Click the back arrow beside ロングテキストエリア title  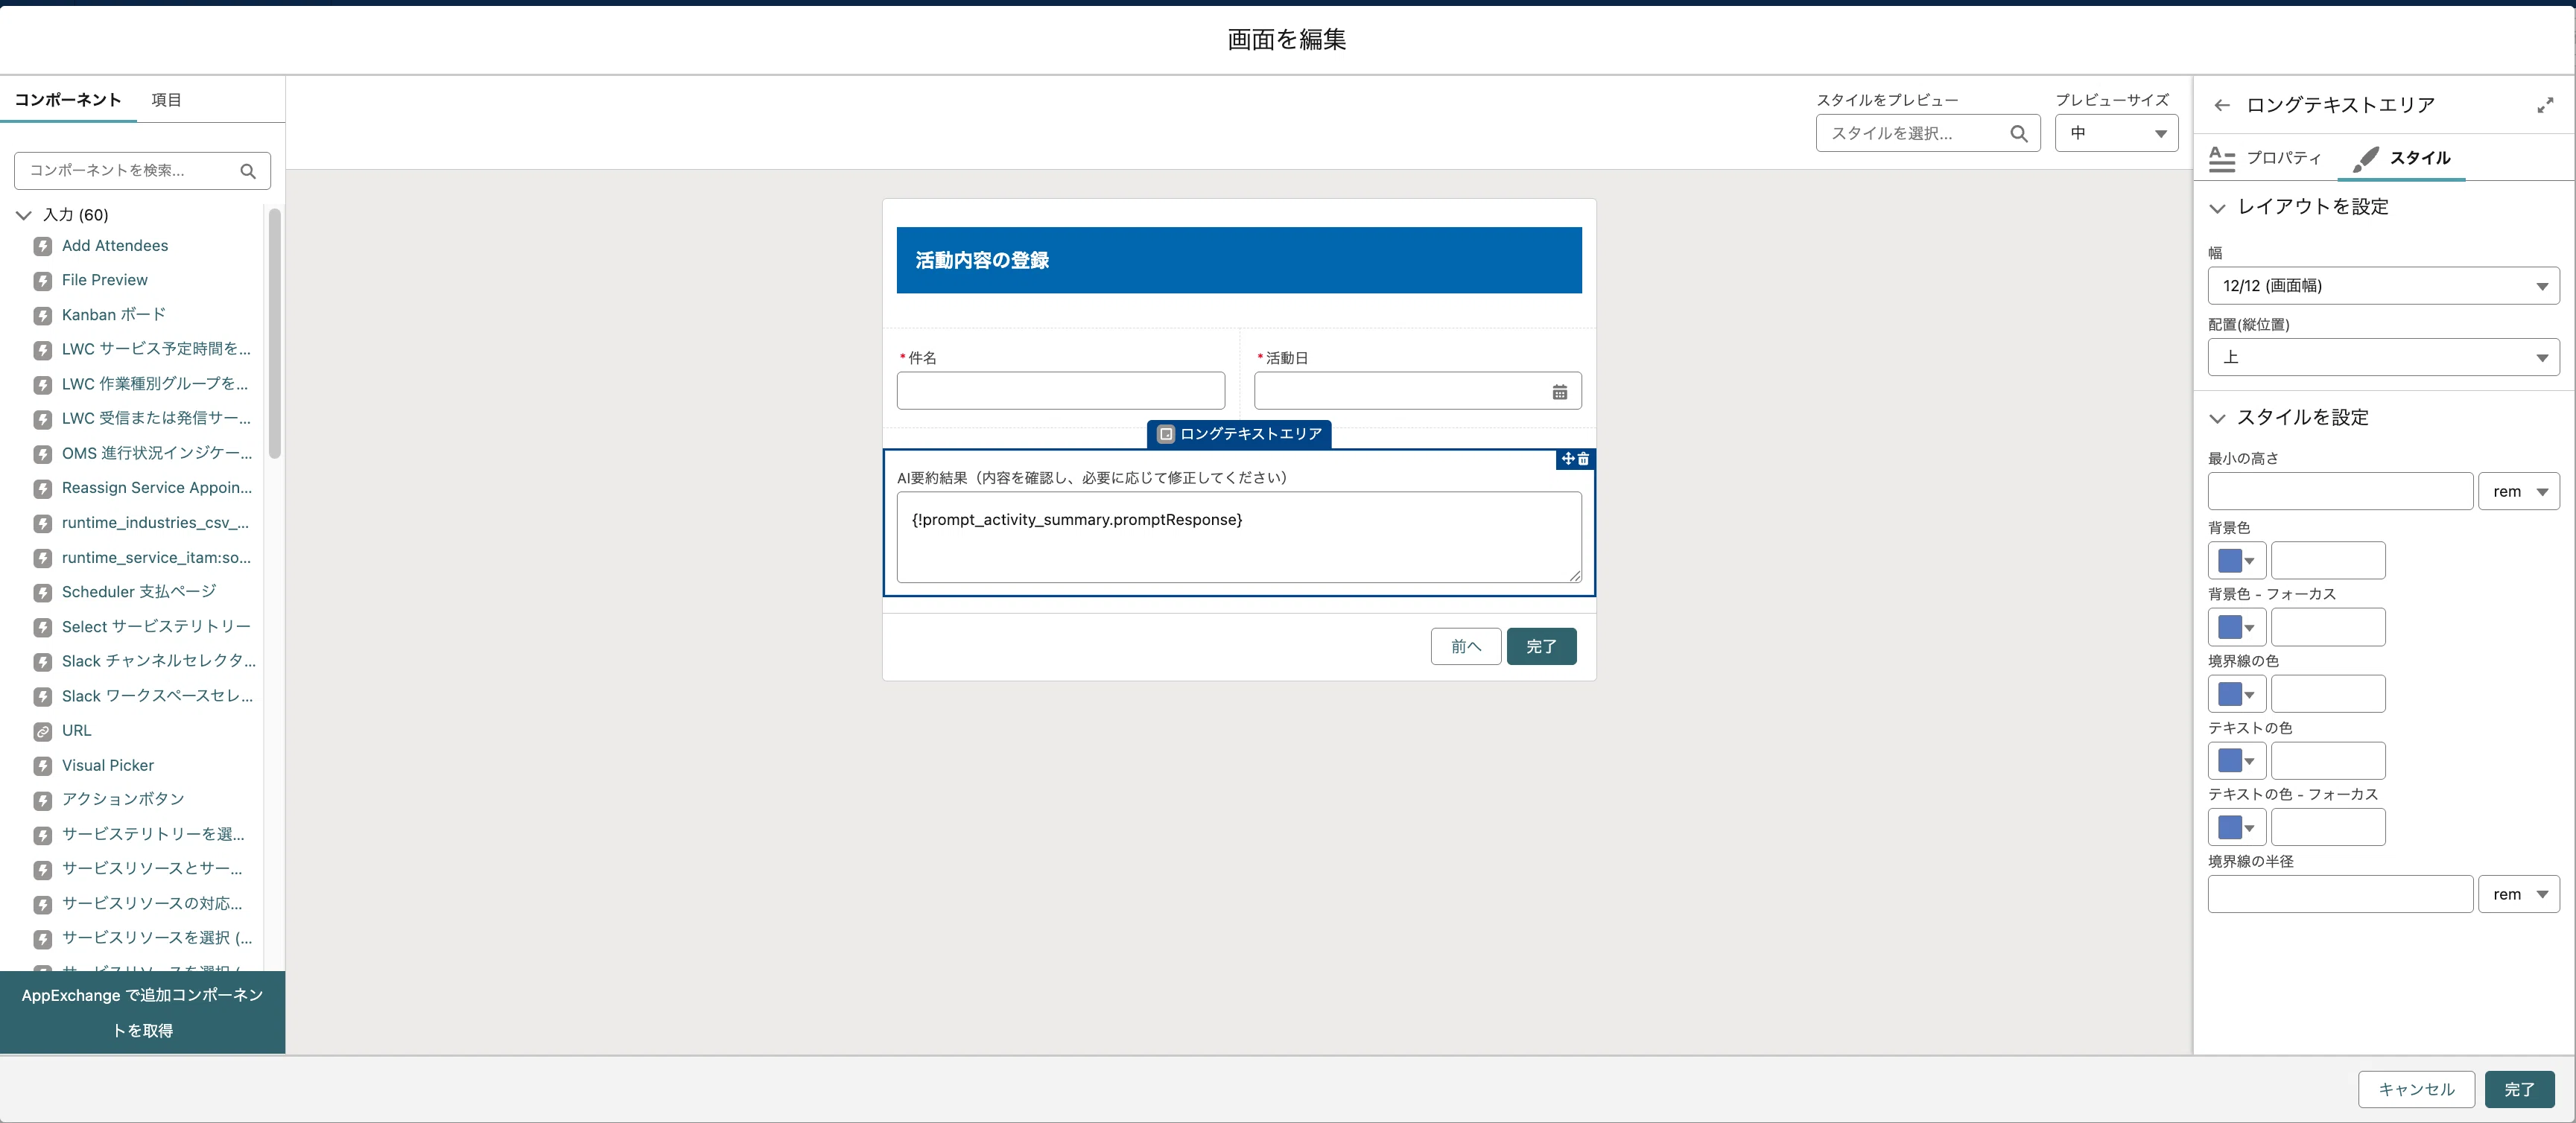(x=2221, y=105)
